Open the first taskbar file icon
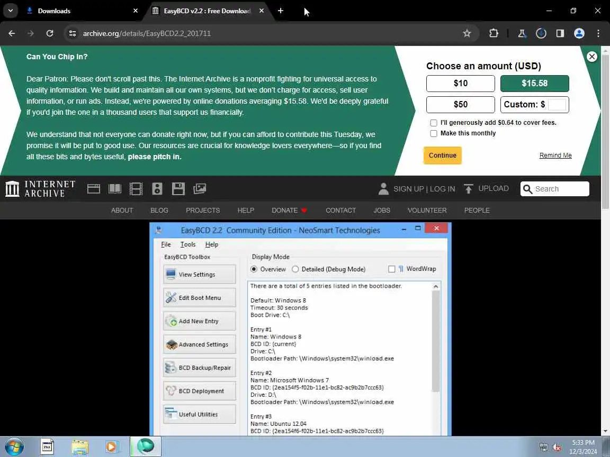Screen dimensions: 610x457 (x=48, y=447)
